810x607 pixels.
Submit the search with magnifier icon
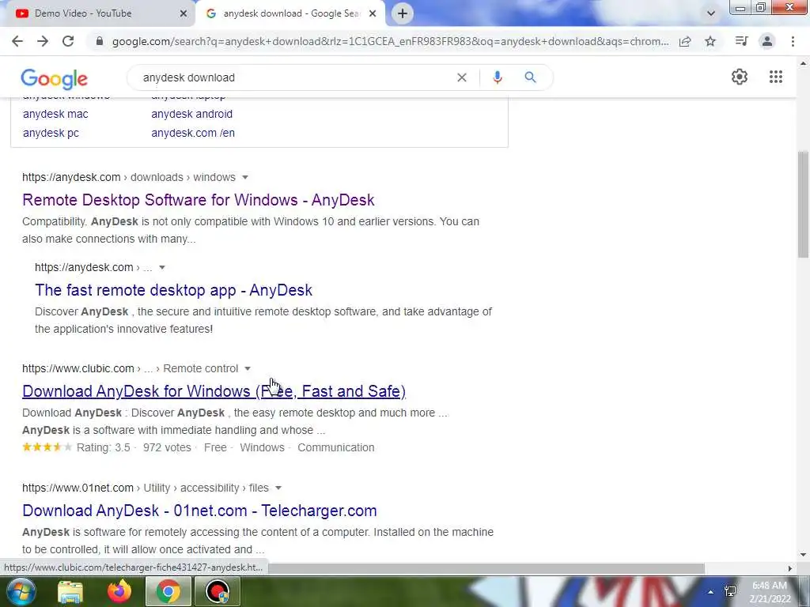[x=530, y=77]
